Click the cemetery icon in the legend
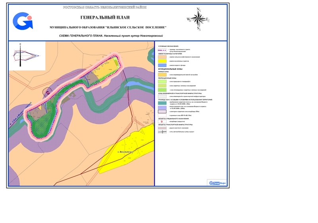 [x=162, y=122]
